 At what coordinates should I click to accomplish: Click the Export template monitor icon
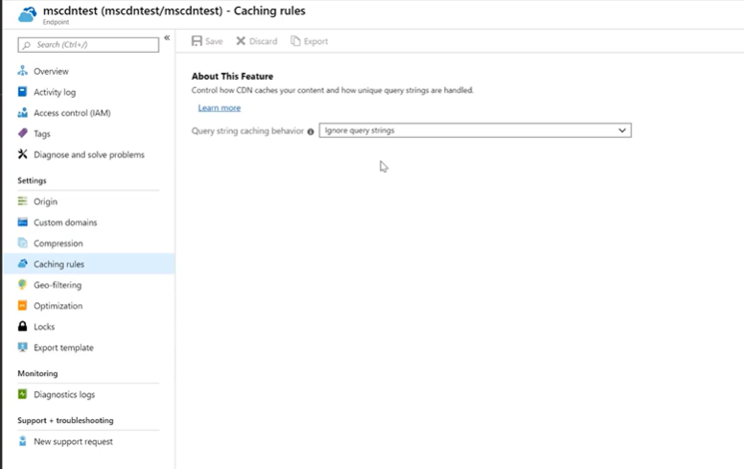tap(22, 347)
